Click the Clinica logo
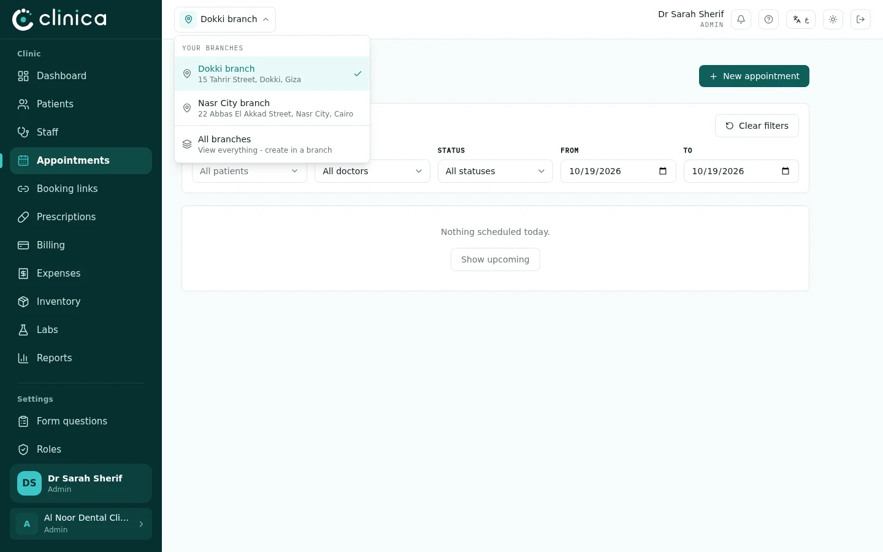 coord(59,19)
